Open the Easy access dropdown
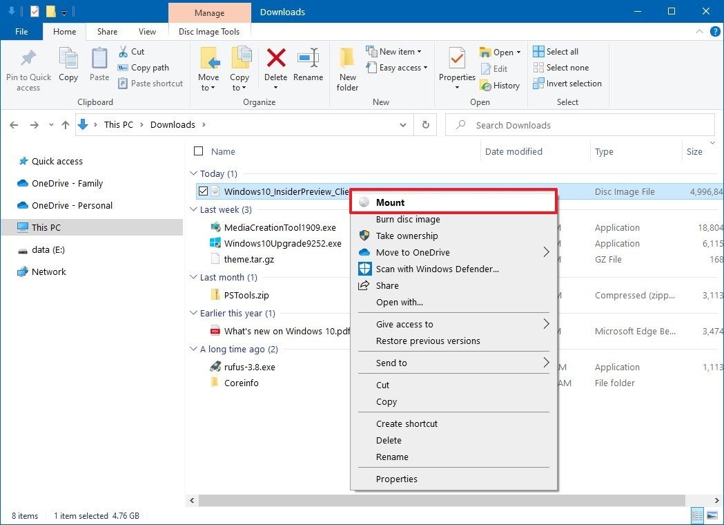This screenshot has width=724, height=525. pos(425,68)
